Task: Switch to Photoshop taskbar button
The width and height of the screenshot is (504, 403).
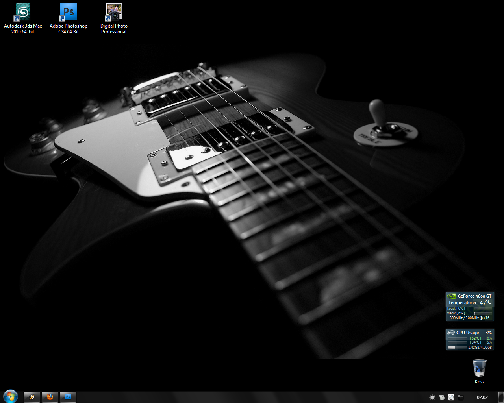Action: tap(68, 397)
